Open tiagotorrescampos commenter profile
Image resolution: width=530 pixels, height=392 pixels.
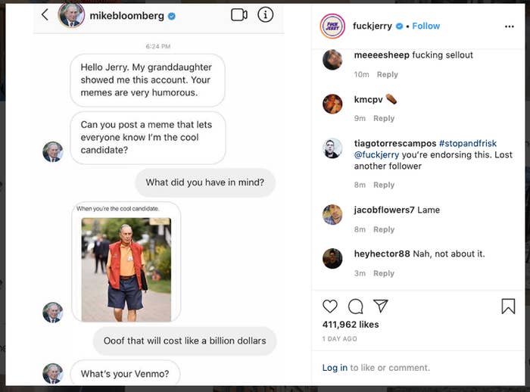tap(393, 143)
